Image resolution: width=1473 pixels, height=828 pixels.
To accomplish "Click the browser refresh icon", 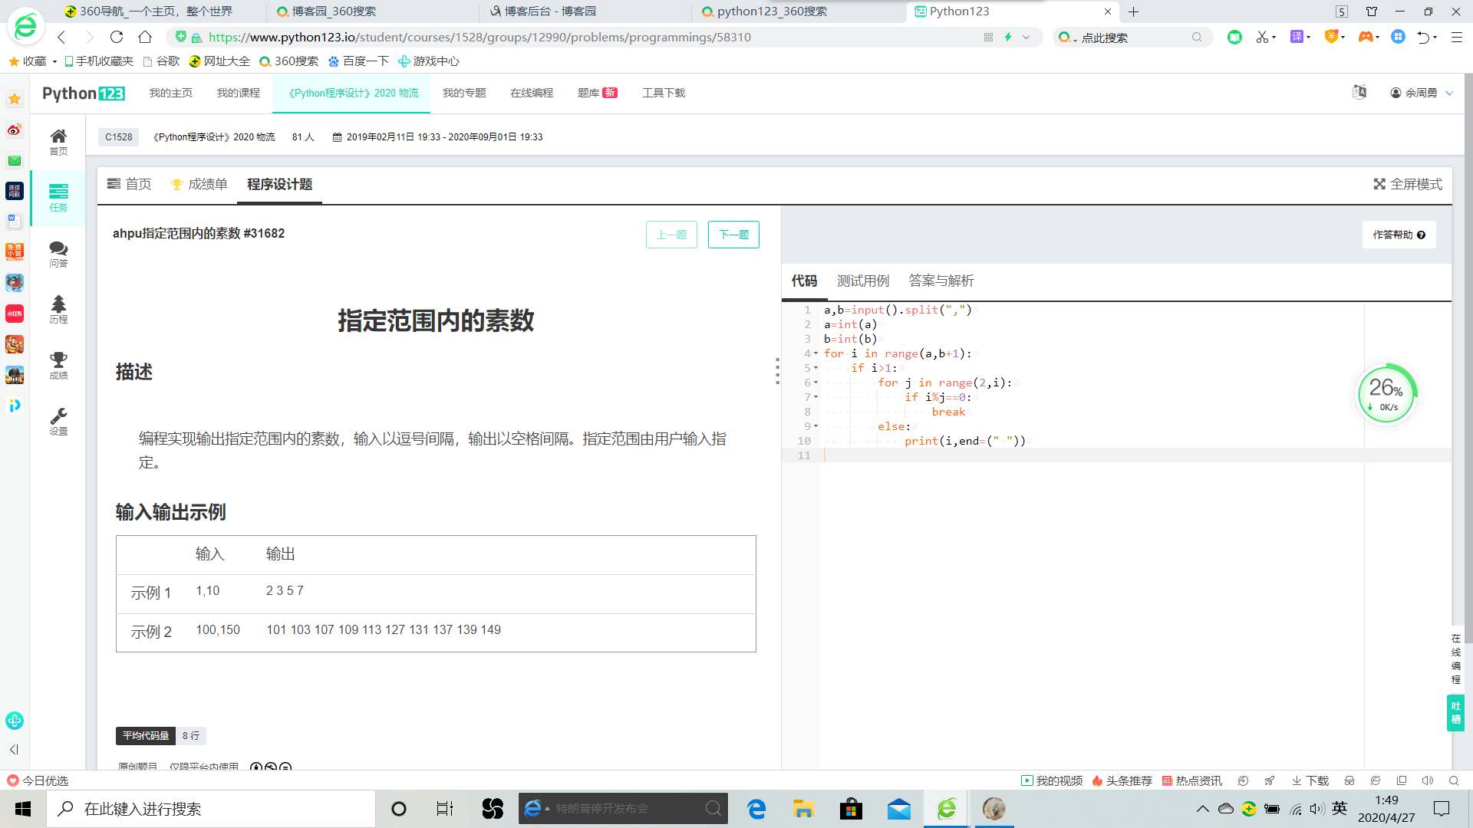I will click(x=117, y=37).
